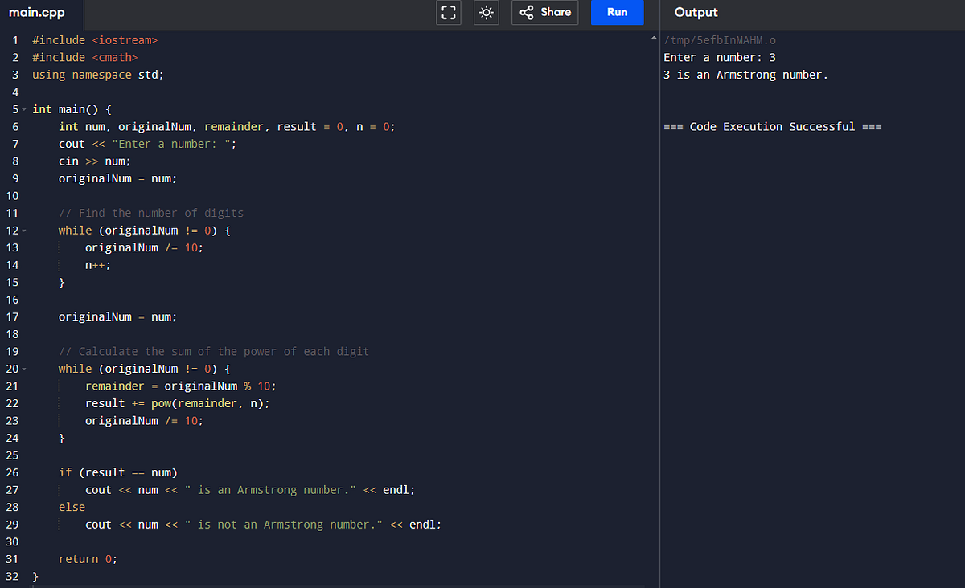965x588 pixels.
Task: Click the Output panel title
Action: pyautogui.click(x=695, y=12)
